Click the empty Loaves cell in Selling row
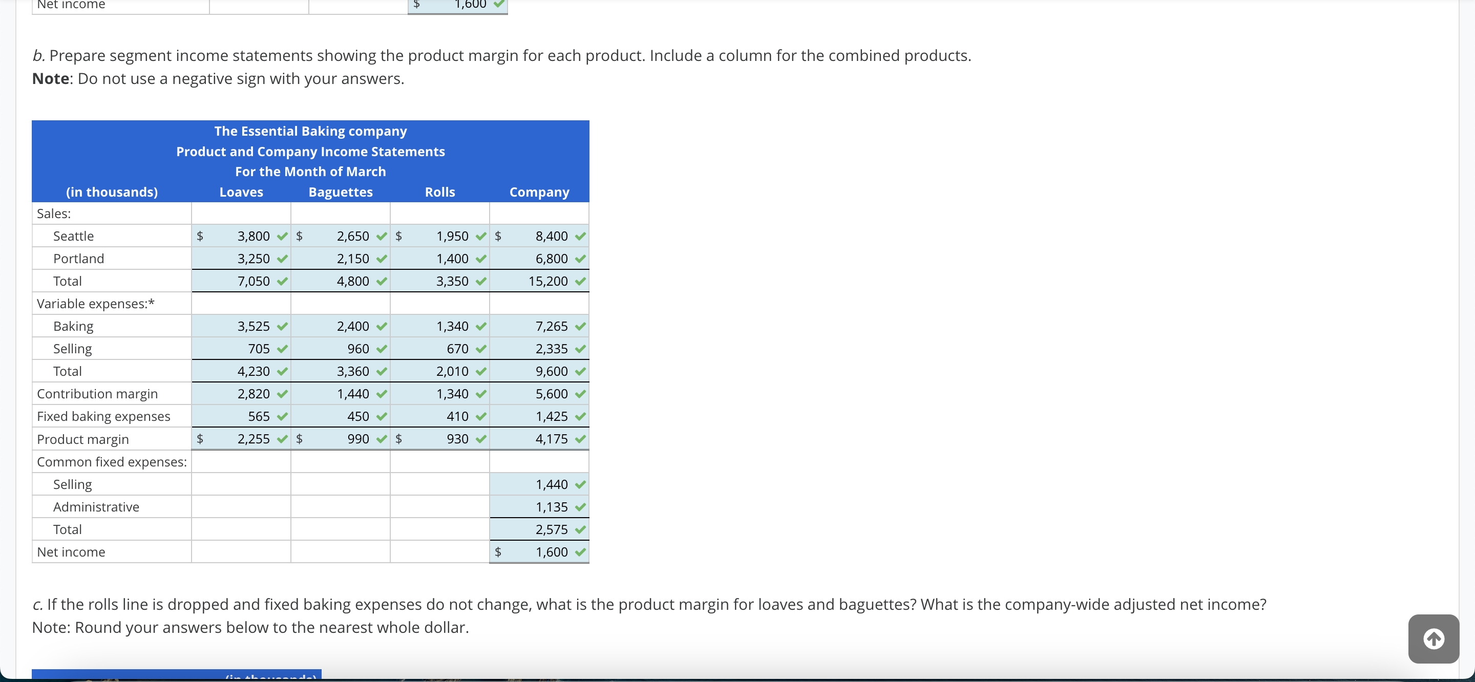1475x682 pixels. click(241, 484)
